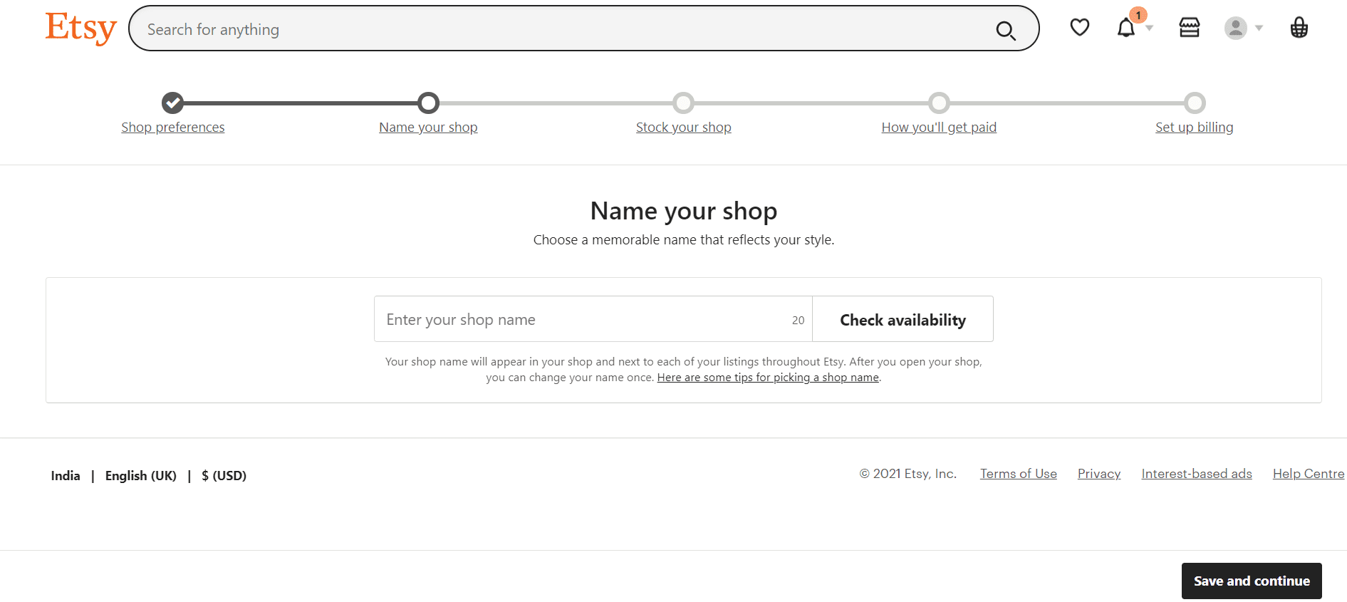The width and height of the screenshot is (1347, 602).
Task: Click the search magnifier icon
Action: [1006, 31]
